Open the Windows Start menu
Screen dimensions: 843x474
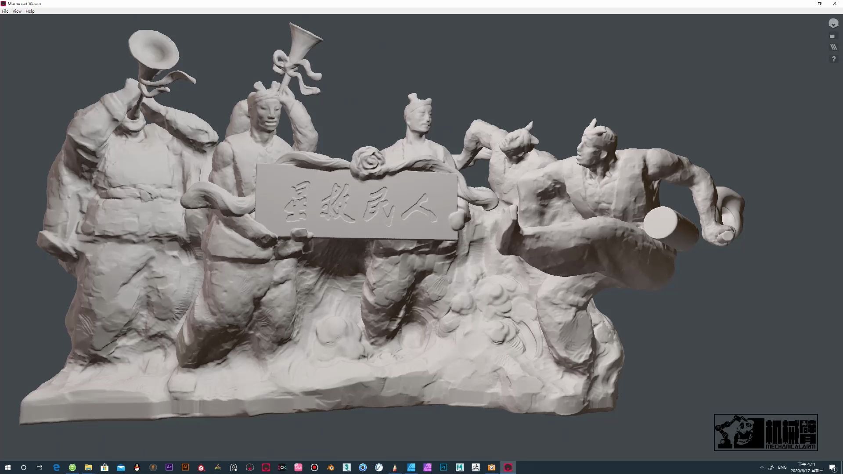[x=7, y=467]
